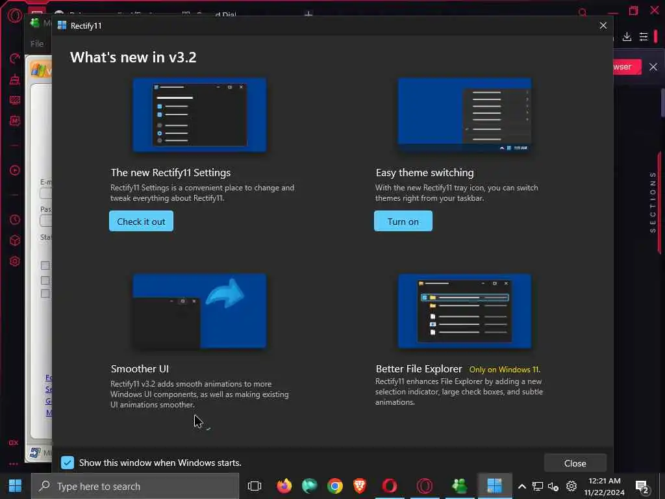Viewport: 665px width, 499px height.
Task: Click the network icon in system tray
Action: [x=537, y=486]
